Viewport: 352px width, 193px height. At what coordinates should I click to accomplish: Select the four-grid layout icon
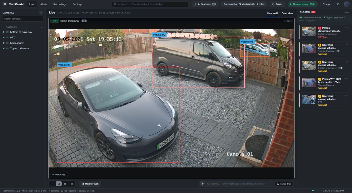coord(65,184)
